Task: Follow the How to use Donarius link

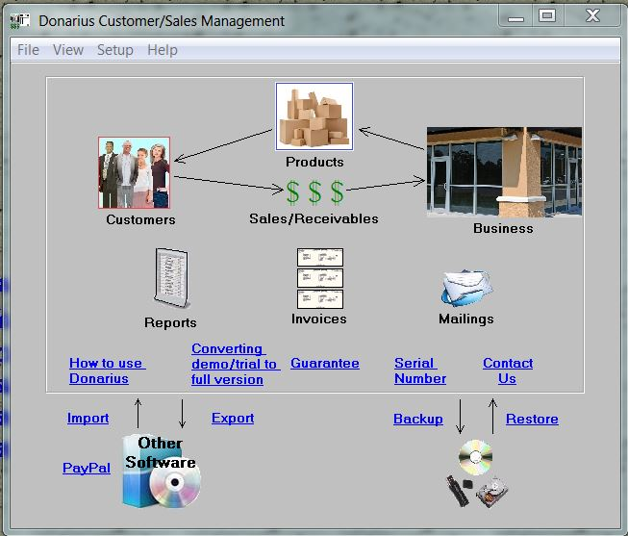Action: 107,370
